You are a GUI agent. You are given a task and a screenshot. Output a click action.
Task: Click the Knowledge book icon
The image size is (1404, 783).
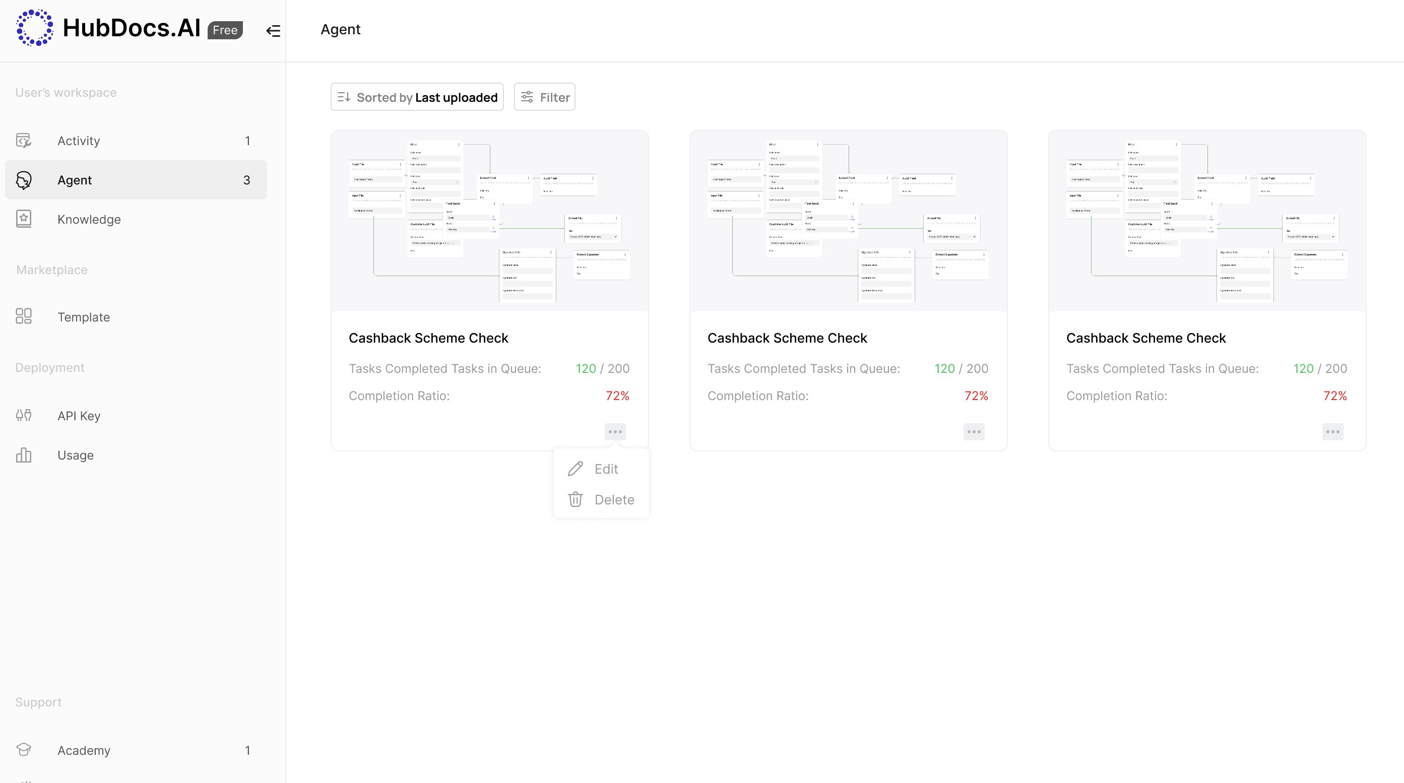coord(24,218)
